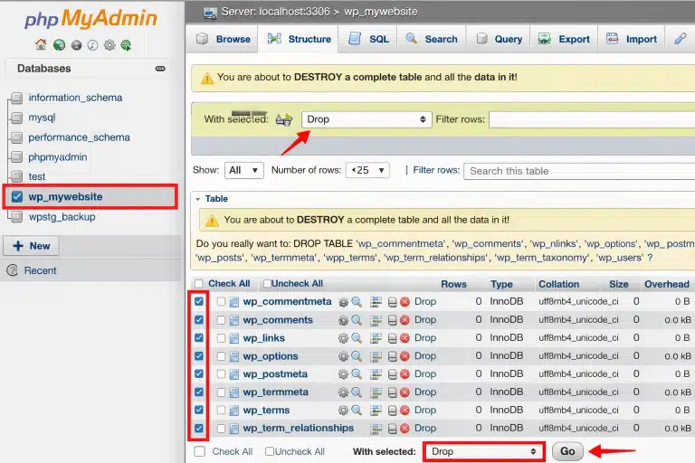
Task: Click the red drop icon for wp_options
Action: [405, 356]
